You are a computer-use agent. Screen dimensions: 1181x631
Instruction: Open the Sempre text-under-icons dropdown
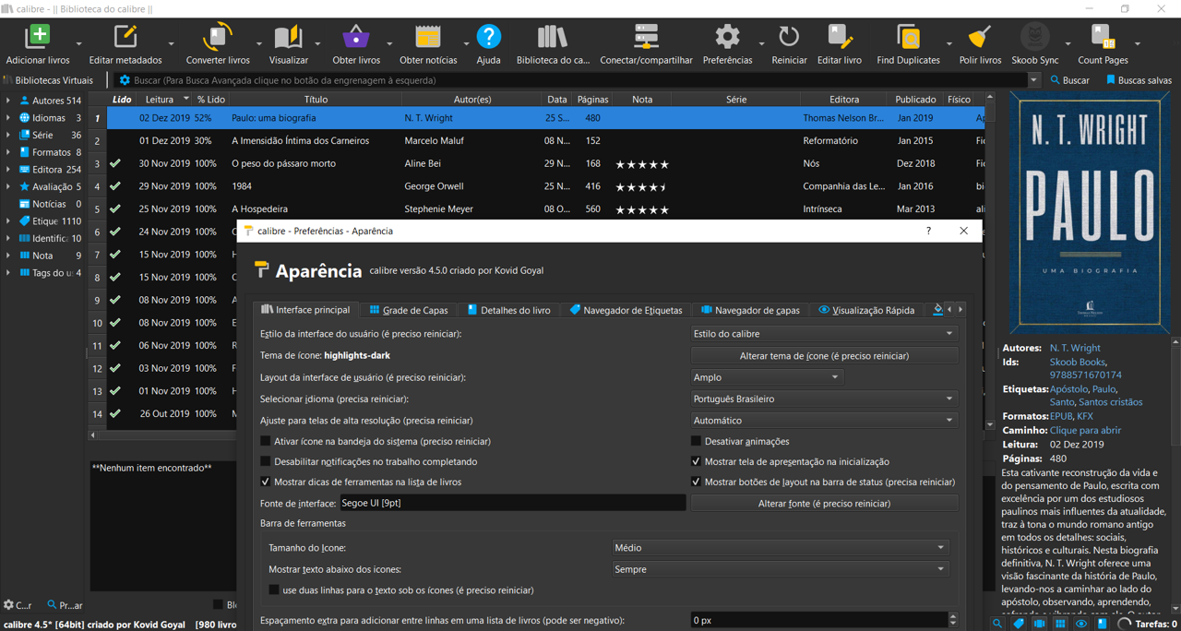point(781,569)
